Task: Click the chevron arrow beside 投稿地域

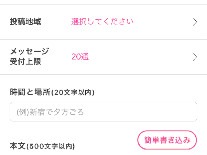Action: pos(195,22)
